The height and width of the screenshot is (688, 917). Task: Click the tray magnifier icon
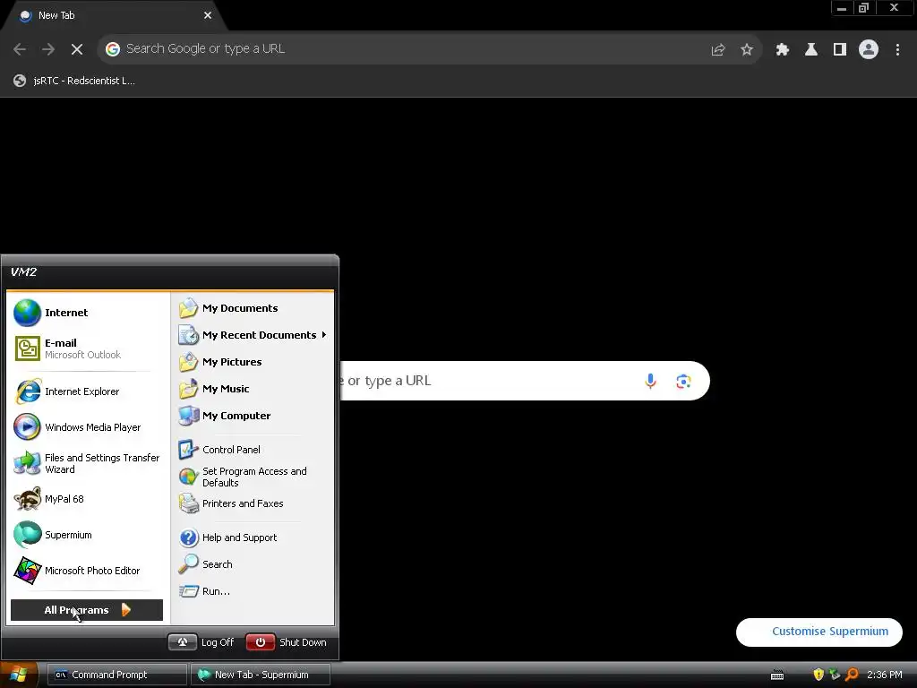[853, 675]
